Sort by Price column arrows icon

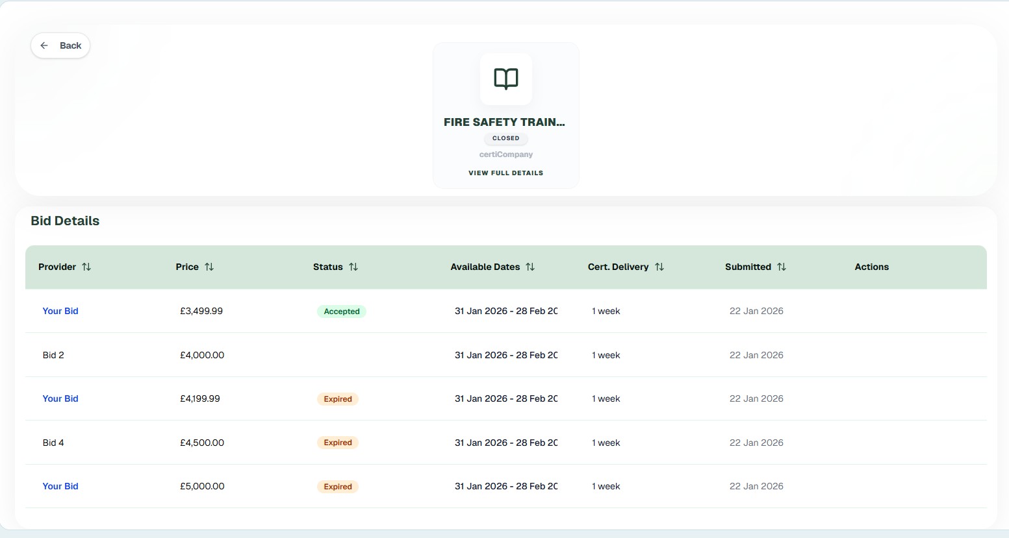tap(209, 267)
